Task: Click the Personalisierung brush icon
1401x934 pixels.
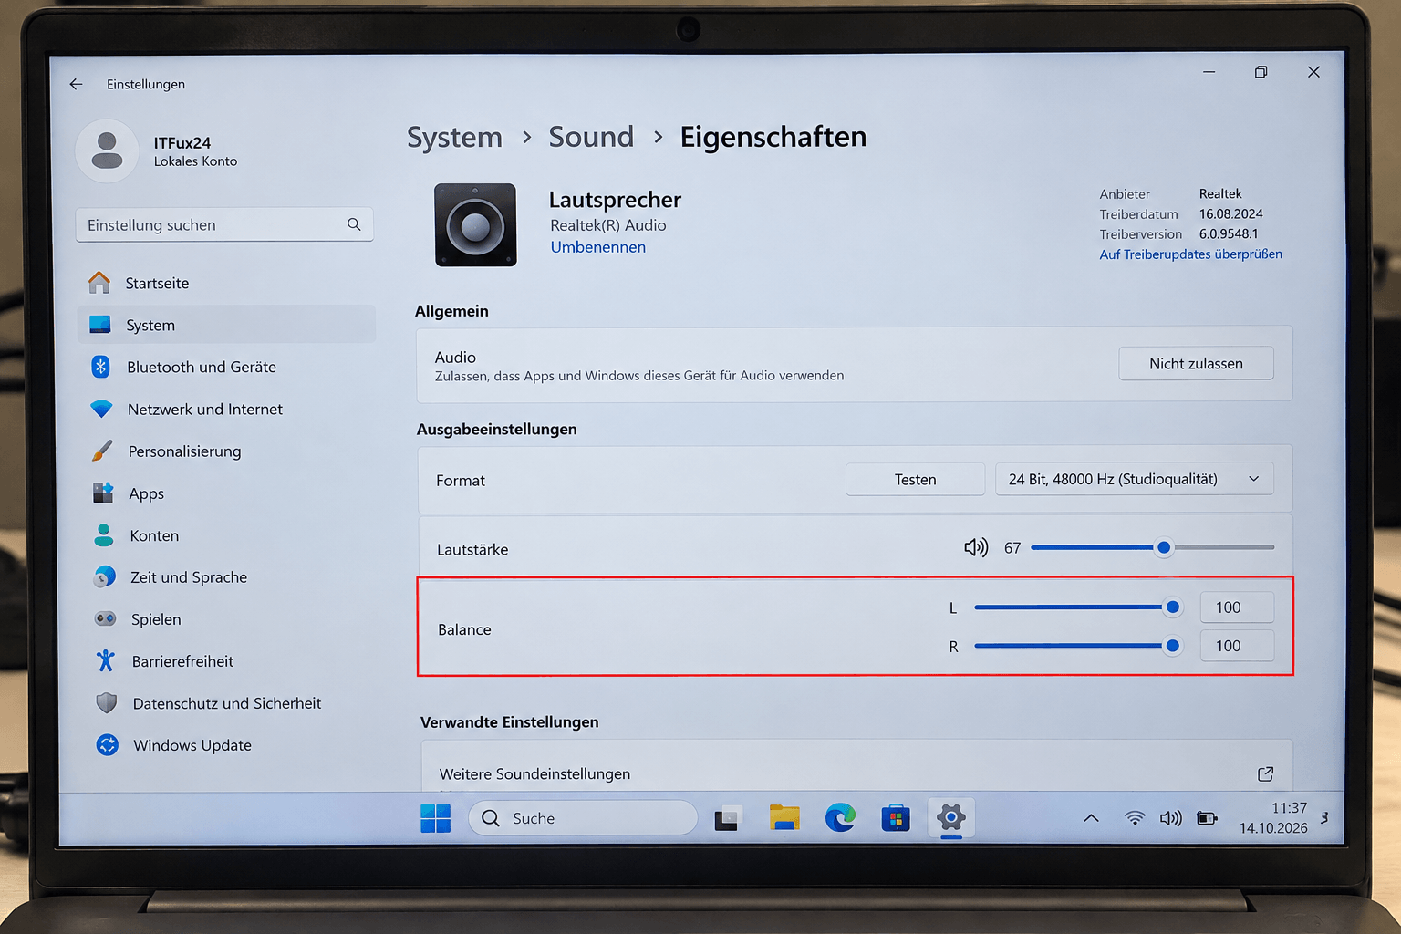Action: (x=102, y=451)
